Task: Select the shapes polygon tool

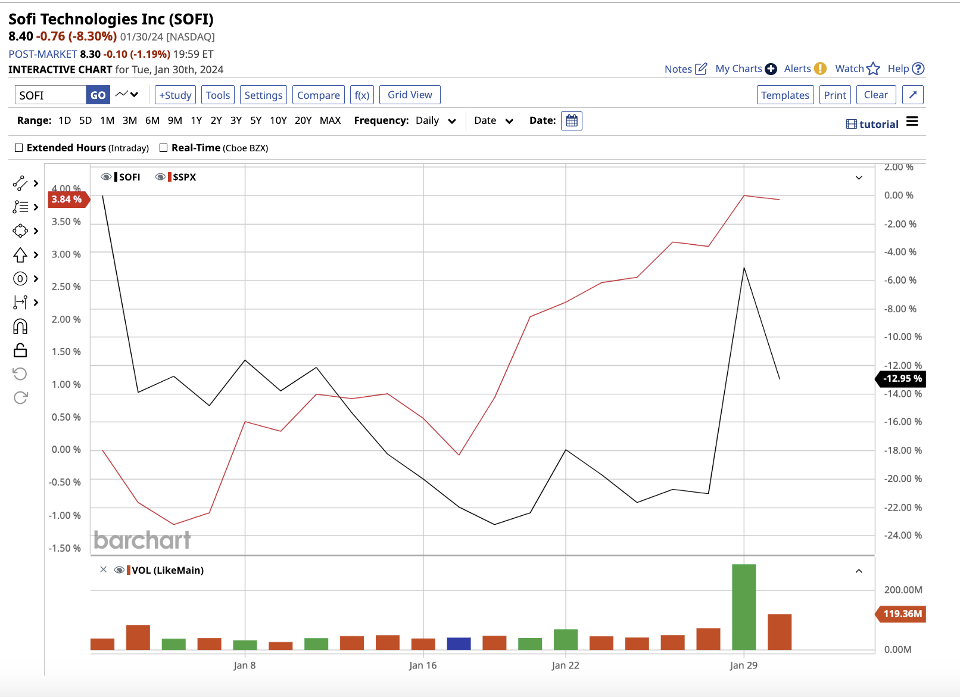Action: point(20,231)
